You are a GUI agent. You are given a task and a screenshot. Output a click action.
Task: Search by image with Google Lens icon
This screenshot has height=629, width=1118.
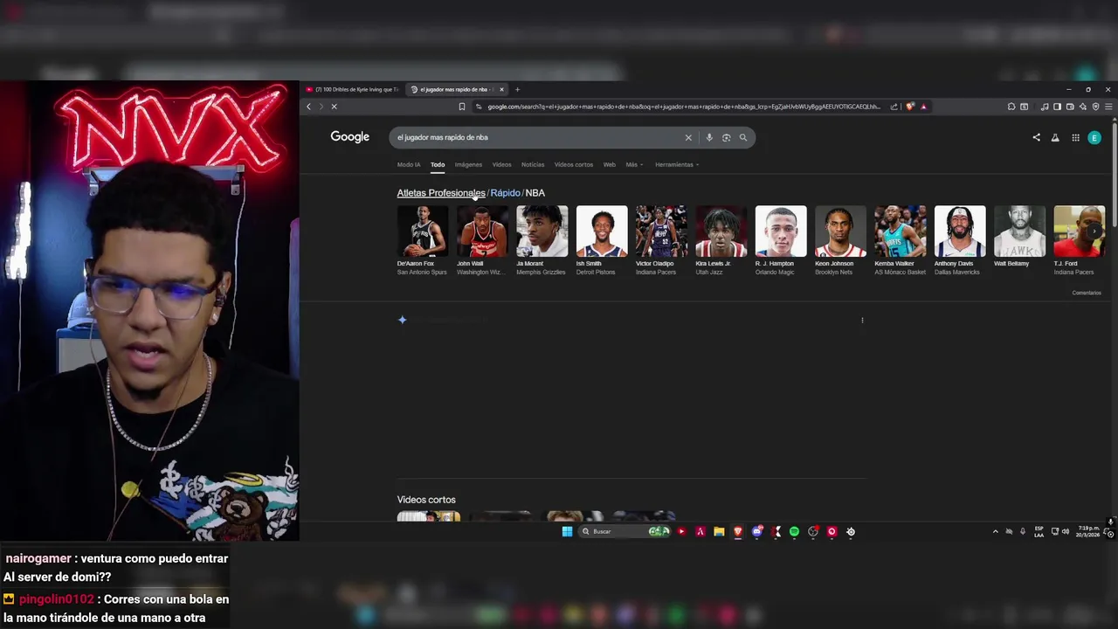click(x=726, y=137)
